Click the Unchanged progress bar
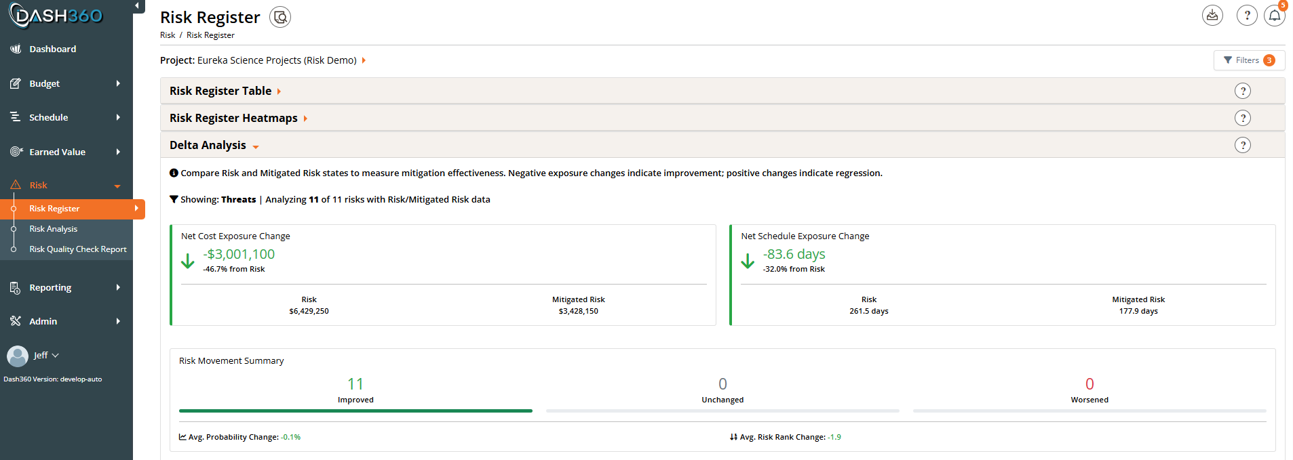 (x=722, y=411)
